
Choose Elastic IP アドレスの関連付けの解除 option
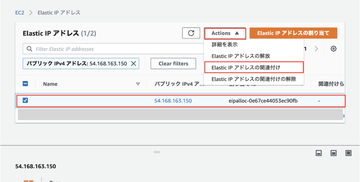253,79
